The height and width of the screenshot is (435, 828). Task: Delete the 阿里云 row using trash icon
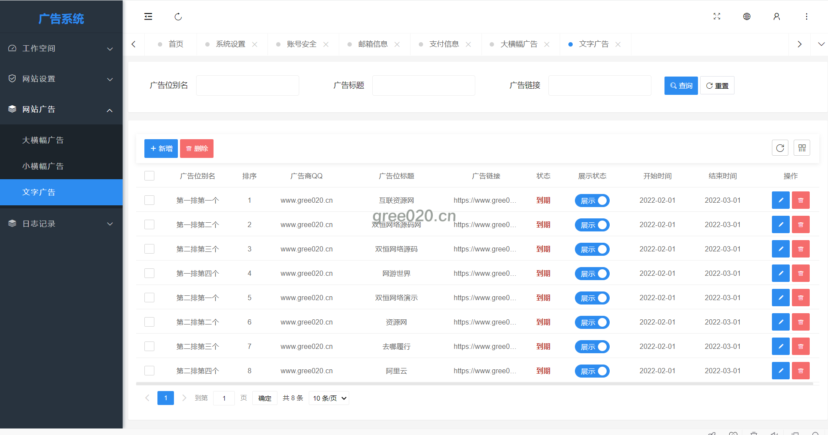tap(800, 371)
